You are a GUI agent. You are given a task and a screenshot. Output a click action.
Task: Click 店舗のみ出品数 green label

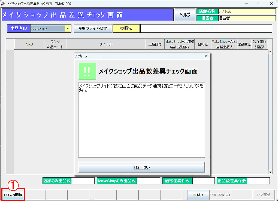pyautogui.click(x=57, y=181)
